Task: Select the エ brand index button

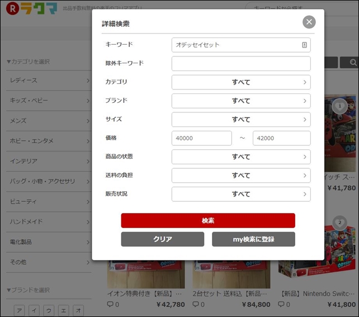Action: [63, 311]
